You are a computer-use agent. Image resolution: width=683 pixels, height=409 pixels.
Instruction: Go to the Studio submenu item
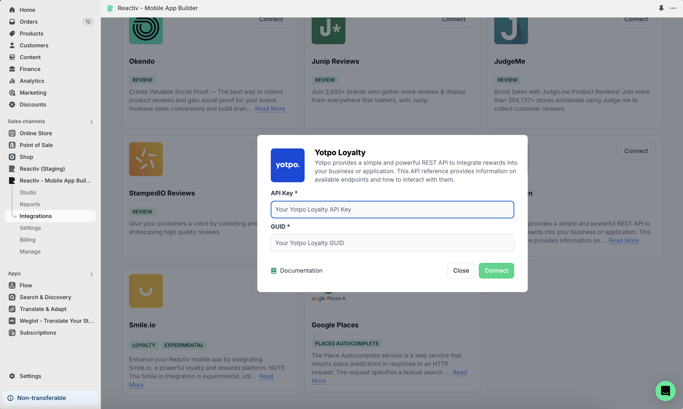(28, 192)
